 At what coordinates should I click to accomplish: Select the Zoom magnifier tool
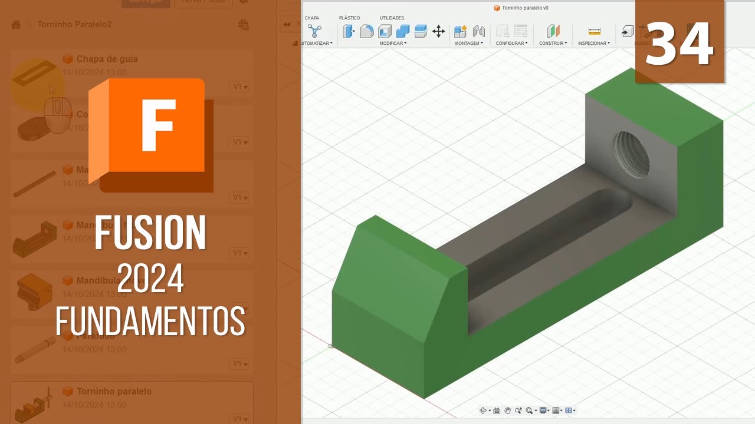coord(518,410)
